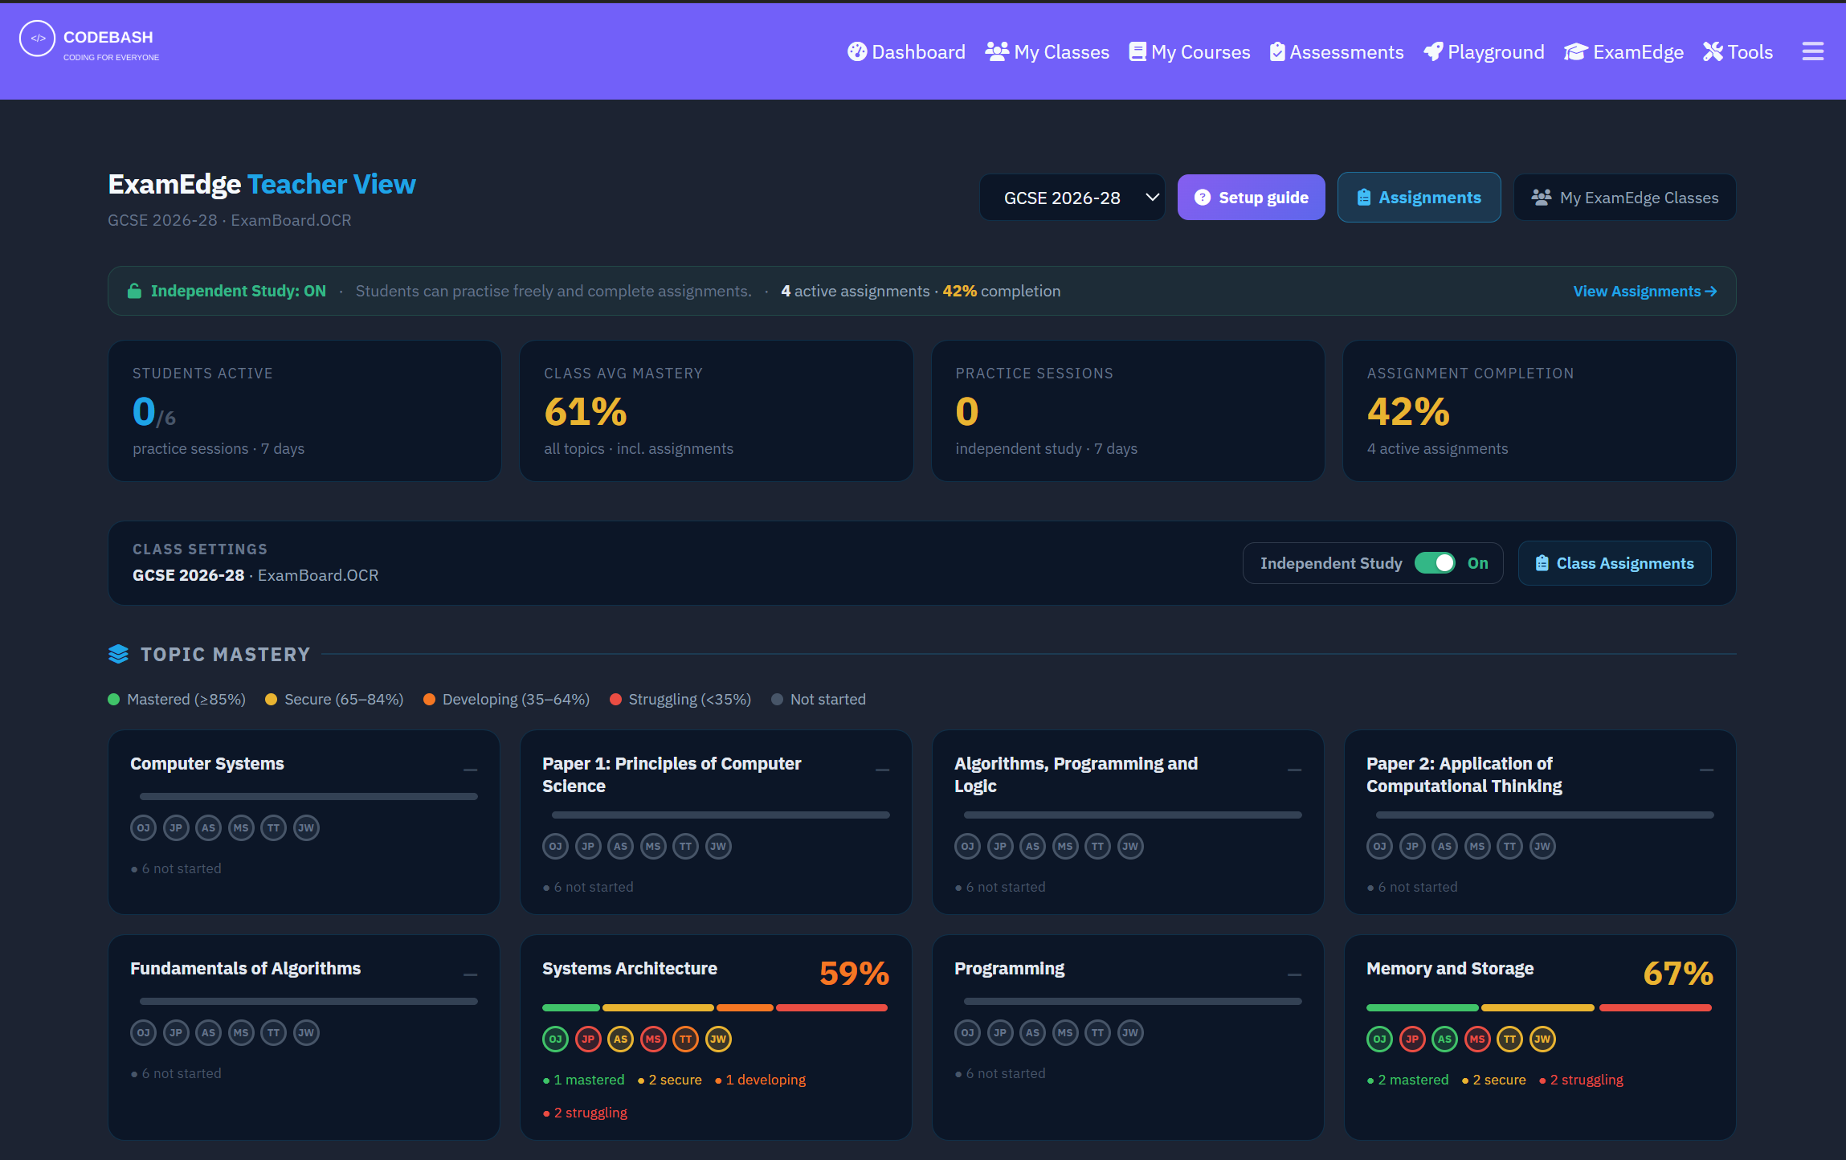Open the GCSE 2026-28 class dropdown
This screenshot has height=1160, width=1846.
[x=1072, y=198]
